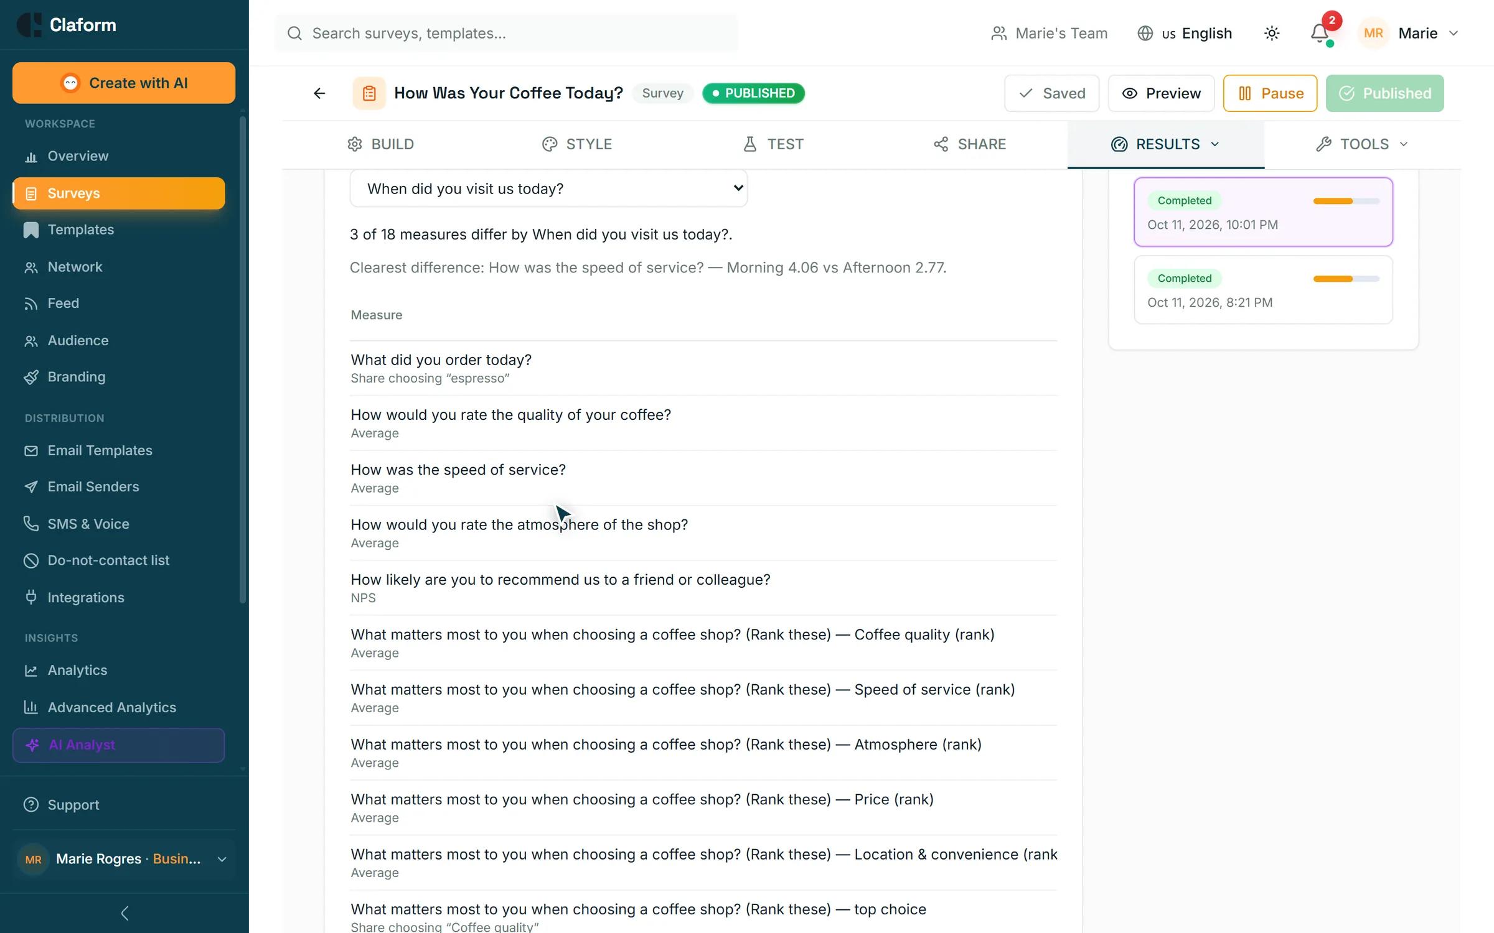Switch to the SHARE tab

(x=969, y=144)
